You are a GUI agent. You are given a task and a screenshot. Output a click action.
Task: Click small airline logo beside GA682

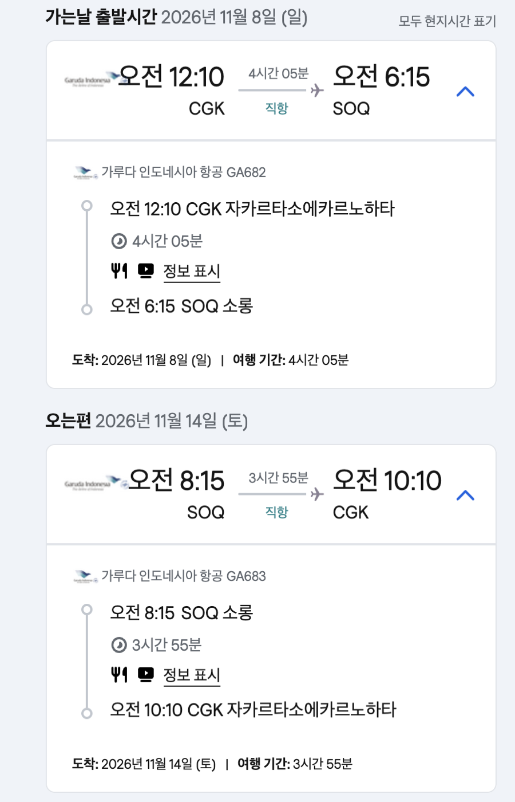(86, 172)
